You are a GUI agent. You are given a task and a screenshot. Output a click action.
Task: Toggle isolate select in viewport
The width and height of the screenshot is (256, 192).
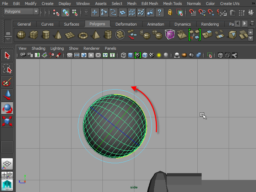point(209,55)
